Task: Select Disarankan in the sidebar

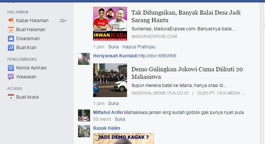Action: pyautogui.click(x=28, y=39)
